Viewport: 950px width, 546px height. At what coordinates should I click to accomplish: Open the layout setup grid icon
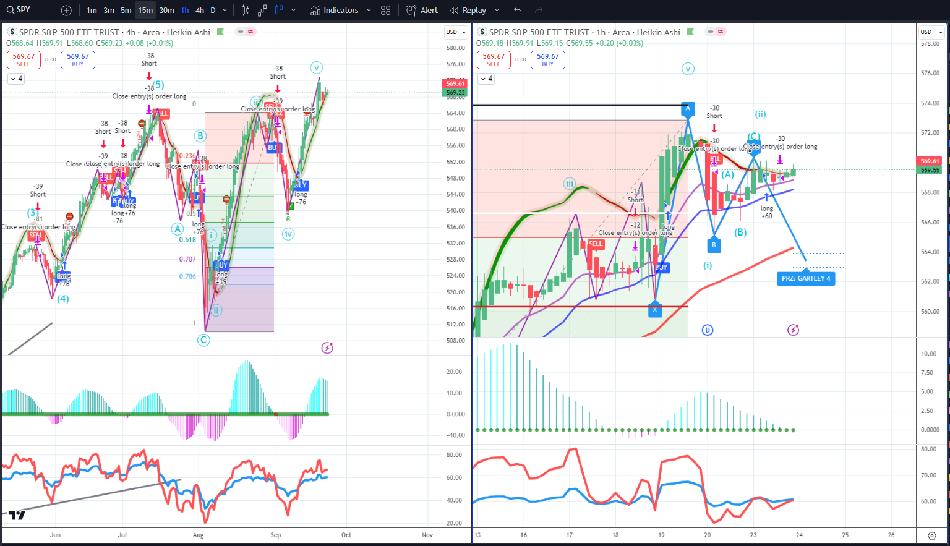[x=386, y=11]
